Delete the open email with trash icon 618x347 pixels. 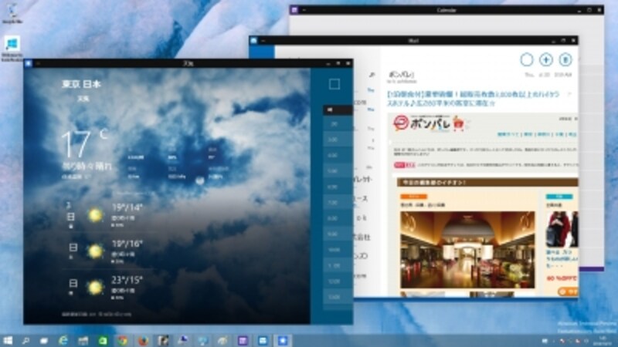(565, 60)
